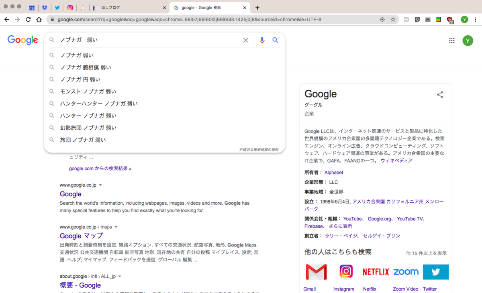Activate voice search with the microphone icon

tap(262, 40)
